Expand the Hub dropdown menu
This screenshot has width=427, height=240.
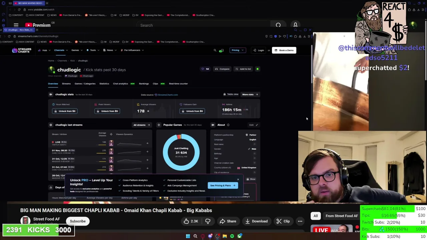point(44,50)
